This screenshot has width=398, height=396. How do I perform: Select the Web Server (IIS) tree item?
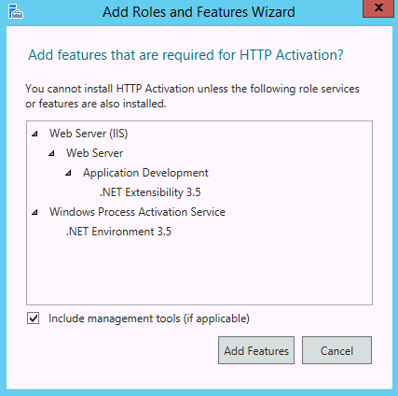[x=89, y=134]
